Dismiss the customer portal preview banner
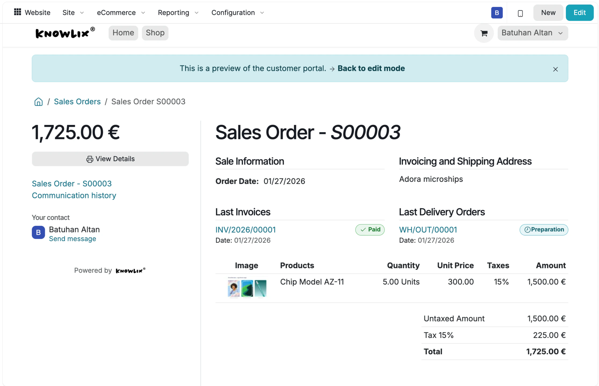 [x=556, y=69]
